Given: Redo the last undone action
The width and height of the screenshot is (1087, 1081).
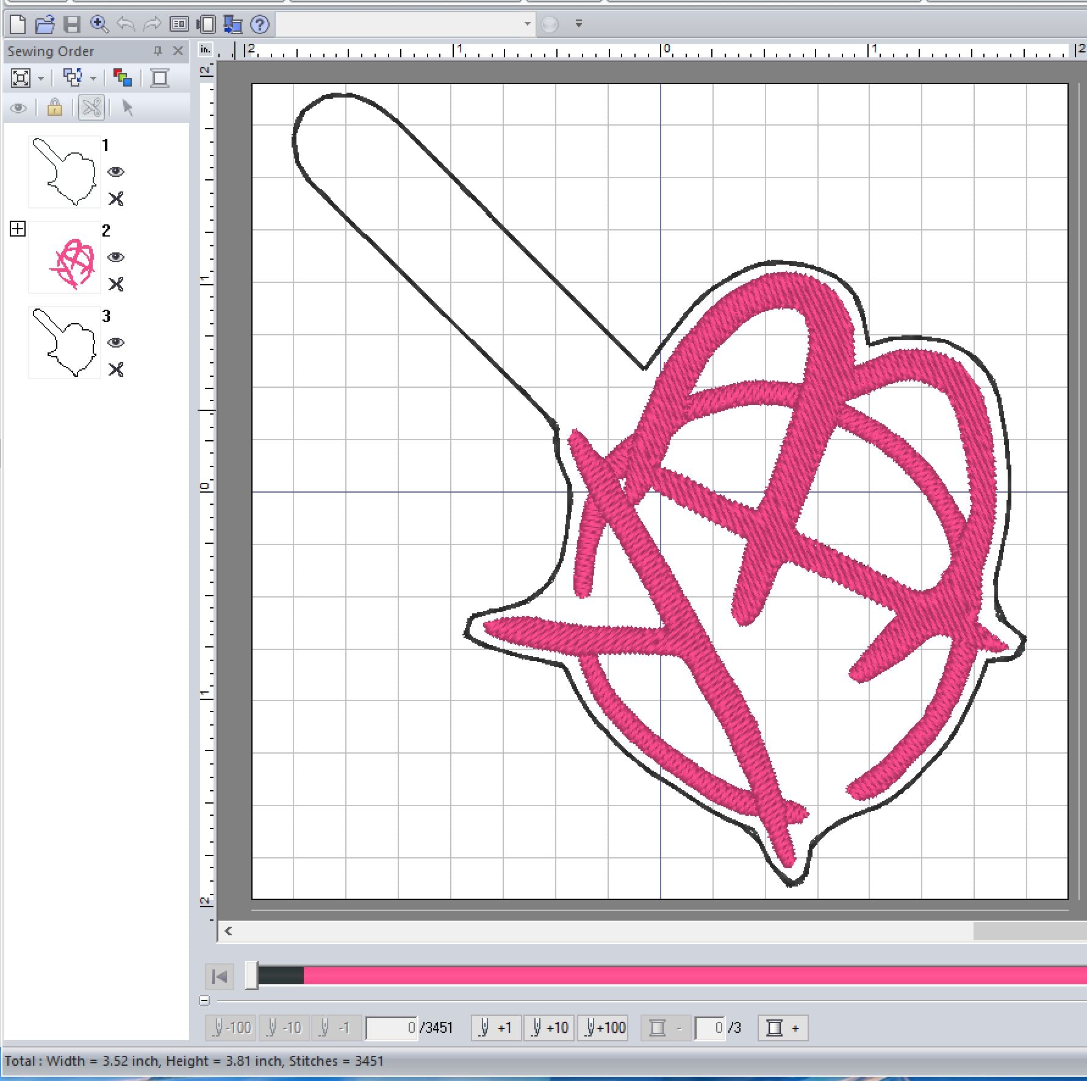Looking at the screenshot, I should (152, 24).
